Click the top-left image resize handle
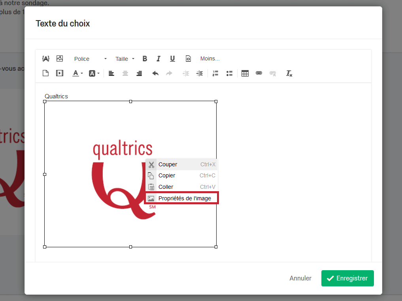The image size is (402, 301). click(45, 102)
